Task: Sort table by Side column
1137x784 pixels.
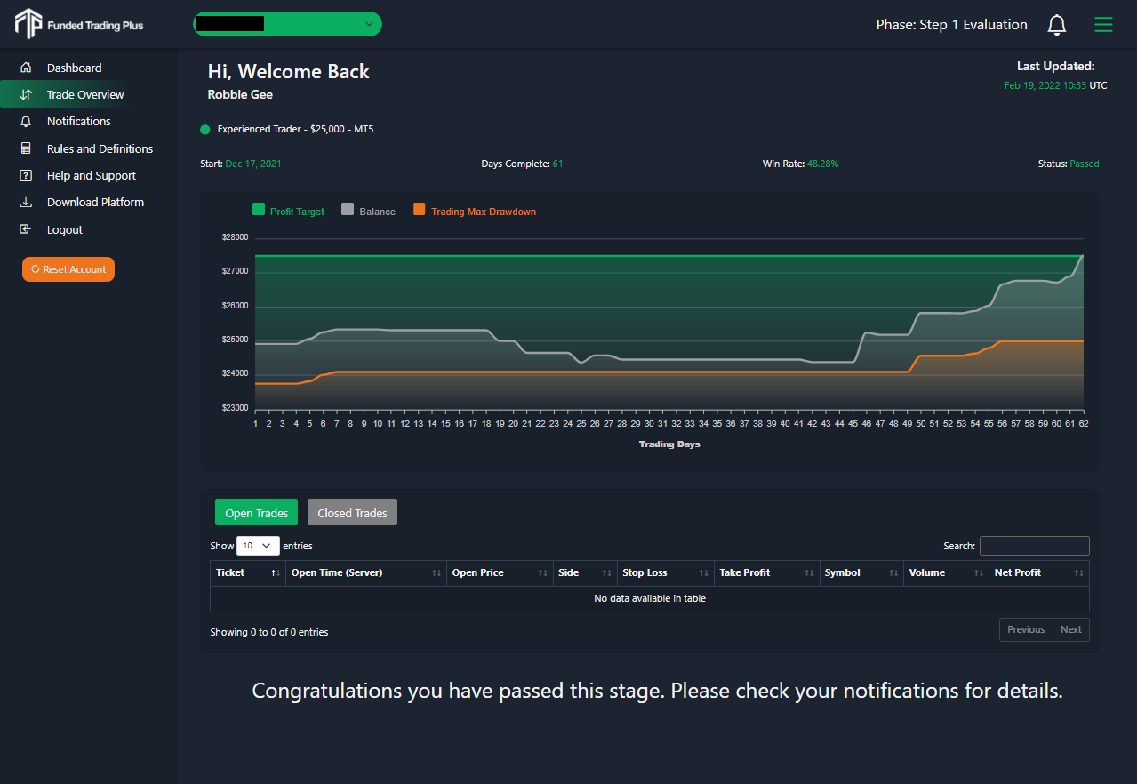Action: coord(585,572)
